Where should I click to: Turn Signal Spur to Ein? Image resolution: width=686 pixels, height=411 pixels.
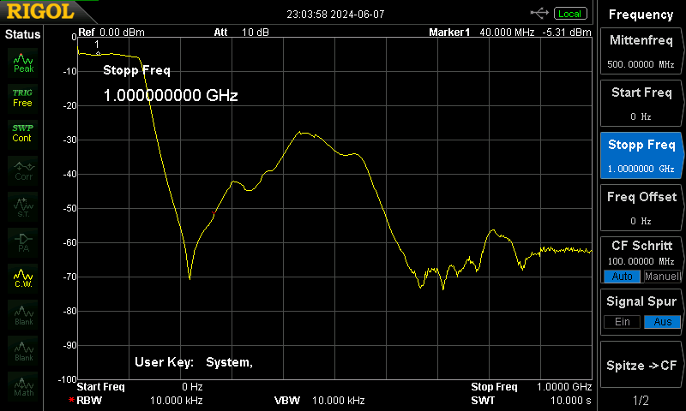[622, 322]
